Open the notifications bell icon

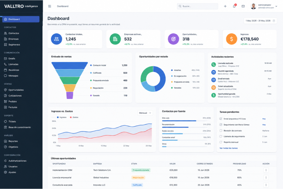(234, 6)
